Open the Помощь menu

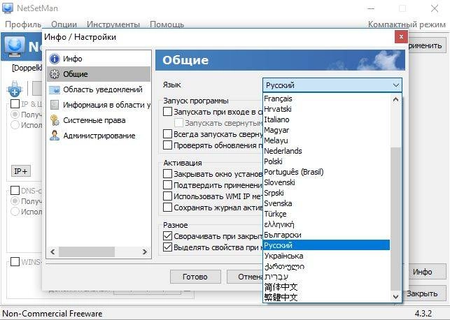[167, 24]
